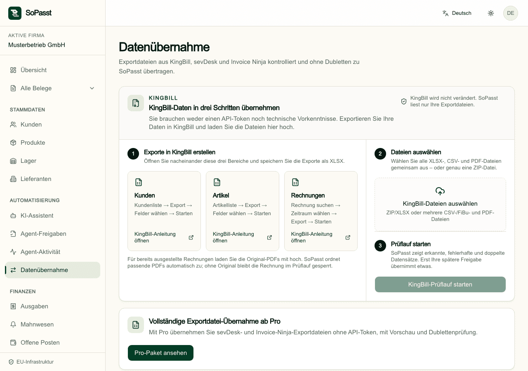This screenshot has height=371, width=528.
Task: Click the Mahnwesen bell icon
Action: pos(13,324)
